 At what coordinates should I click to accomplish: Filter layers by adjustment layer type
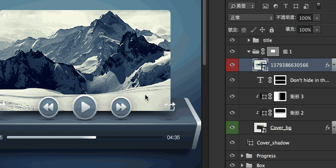click(276, 6)
